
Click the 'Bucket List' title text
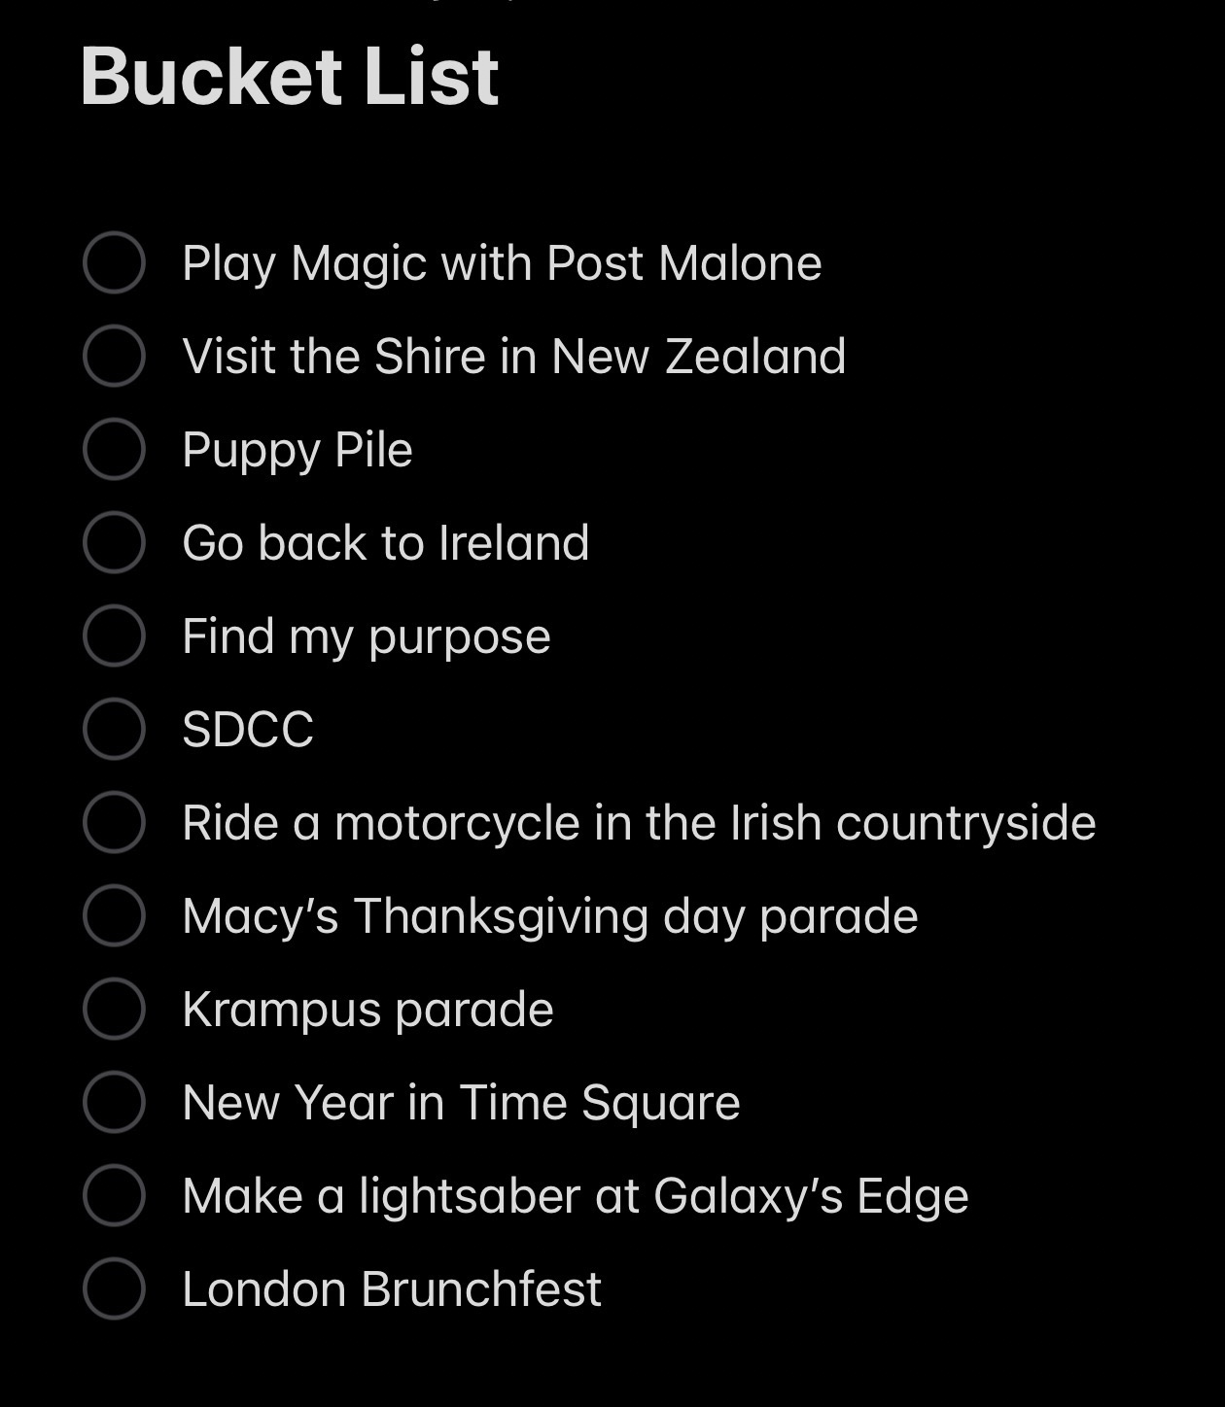tap(290, 76)
